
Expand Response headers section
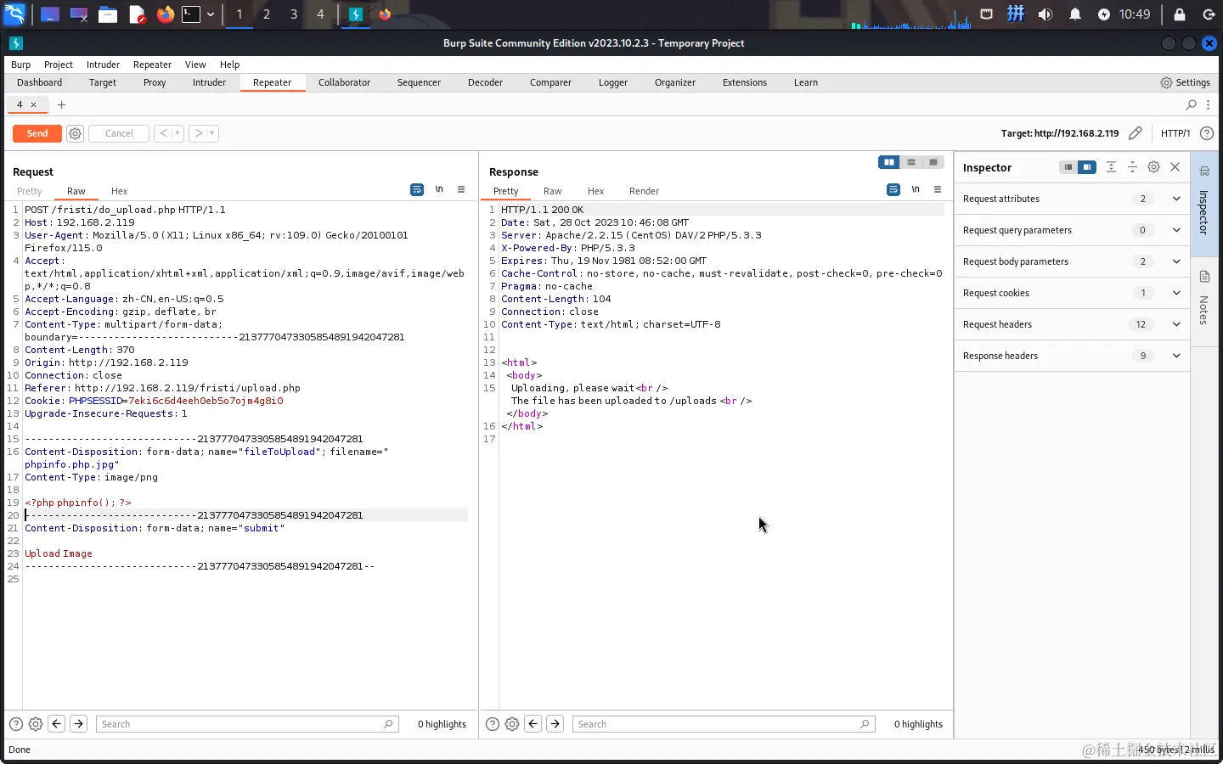[1072, 356]
